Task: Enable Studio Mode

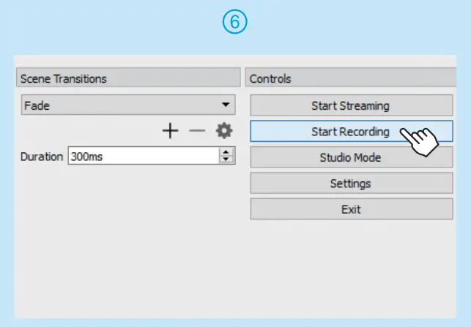Action: pos(351,157)
